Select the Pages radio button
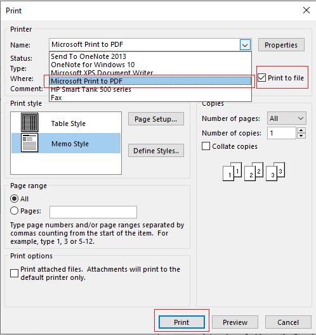 tap(14, 211)
